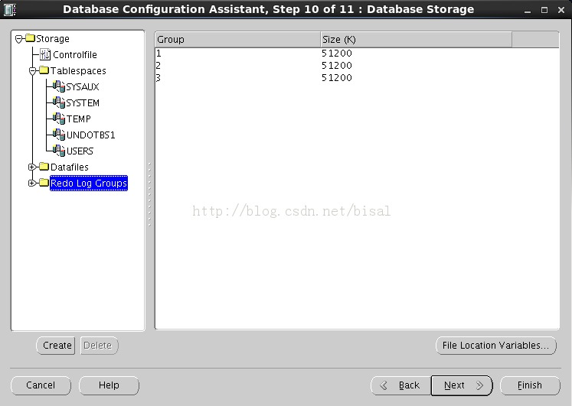Click the Group column header
572x406 pixels.
click(238, 39)
